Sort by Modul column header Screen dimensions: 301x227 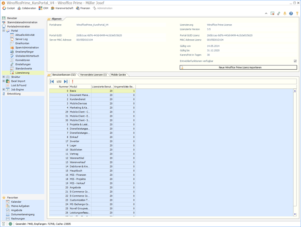tap(80, 87)
